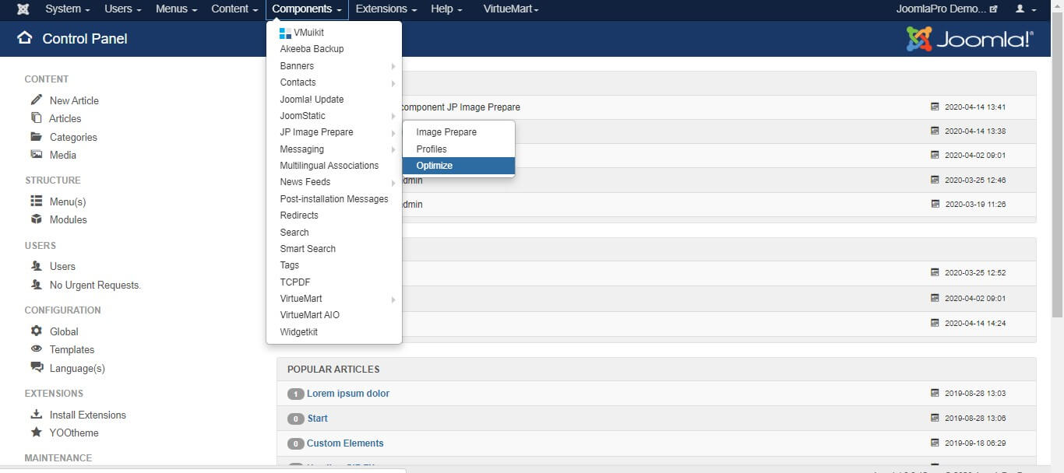
Task: Click the Global configuration gear icon
Action: pos(36,331)
